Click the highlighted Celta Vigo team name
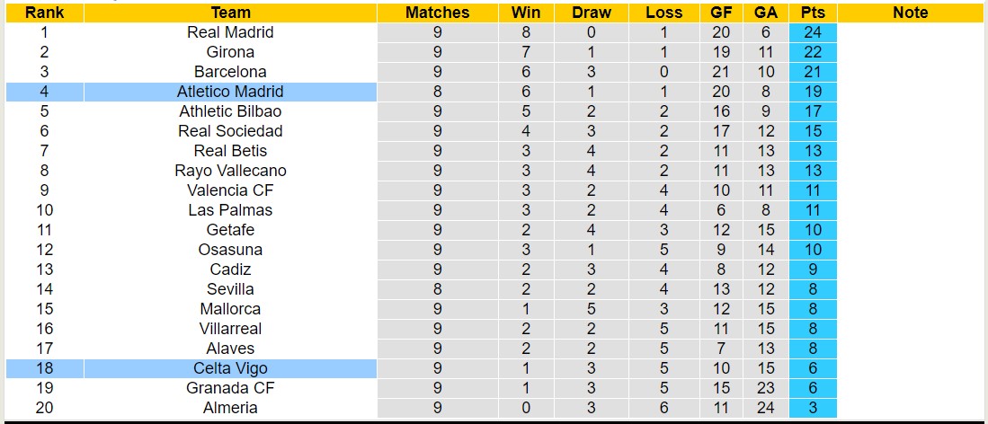 [230, 368]
